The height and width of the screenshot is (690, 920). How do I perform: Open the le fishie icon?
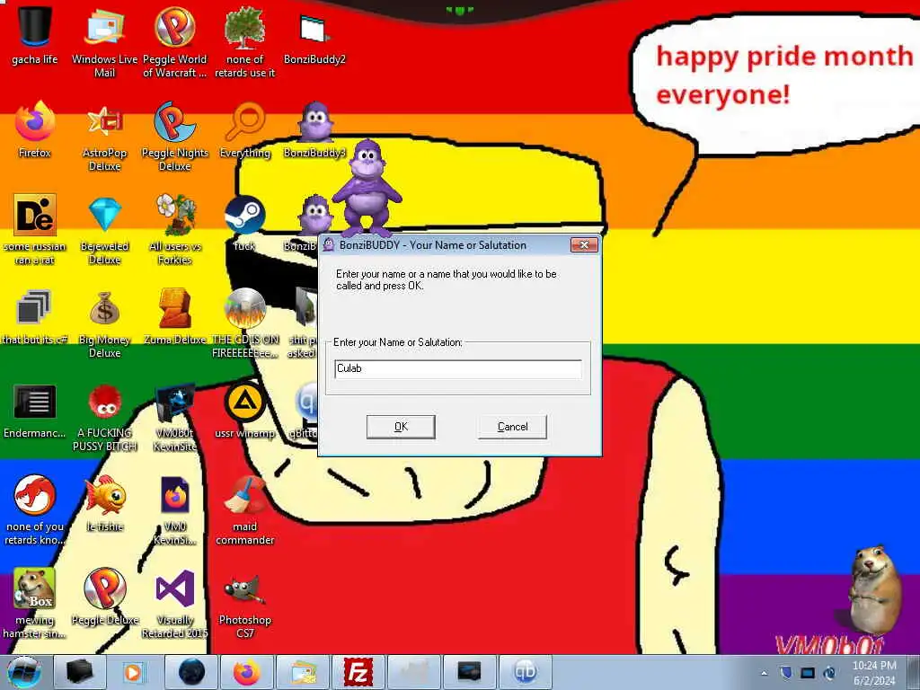tap(104, 496)
